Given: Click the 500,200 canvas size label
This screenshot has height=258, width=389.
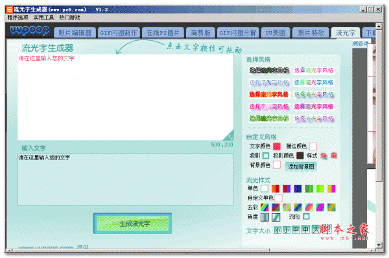Looking at the screenshot, I should [x=222, y=145].
